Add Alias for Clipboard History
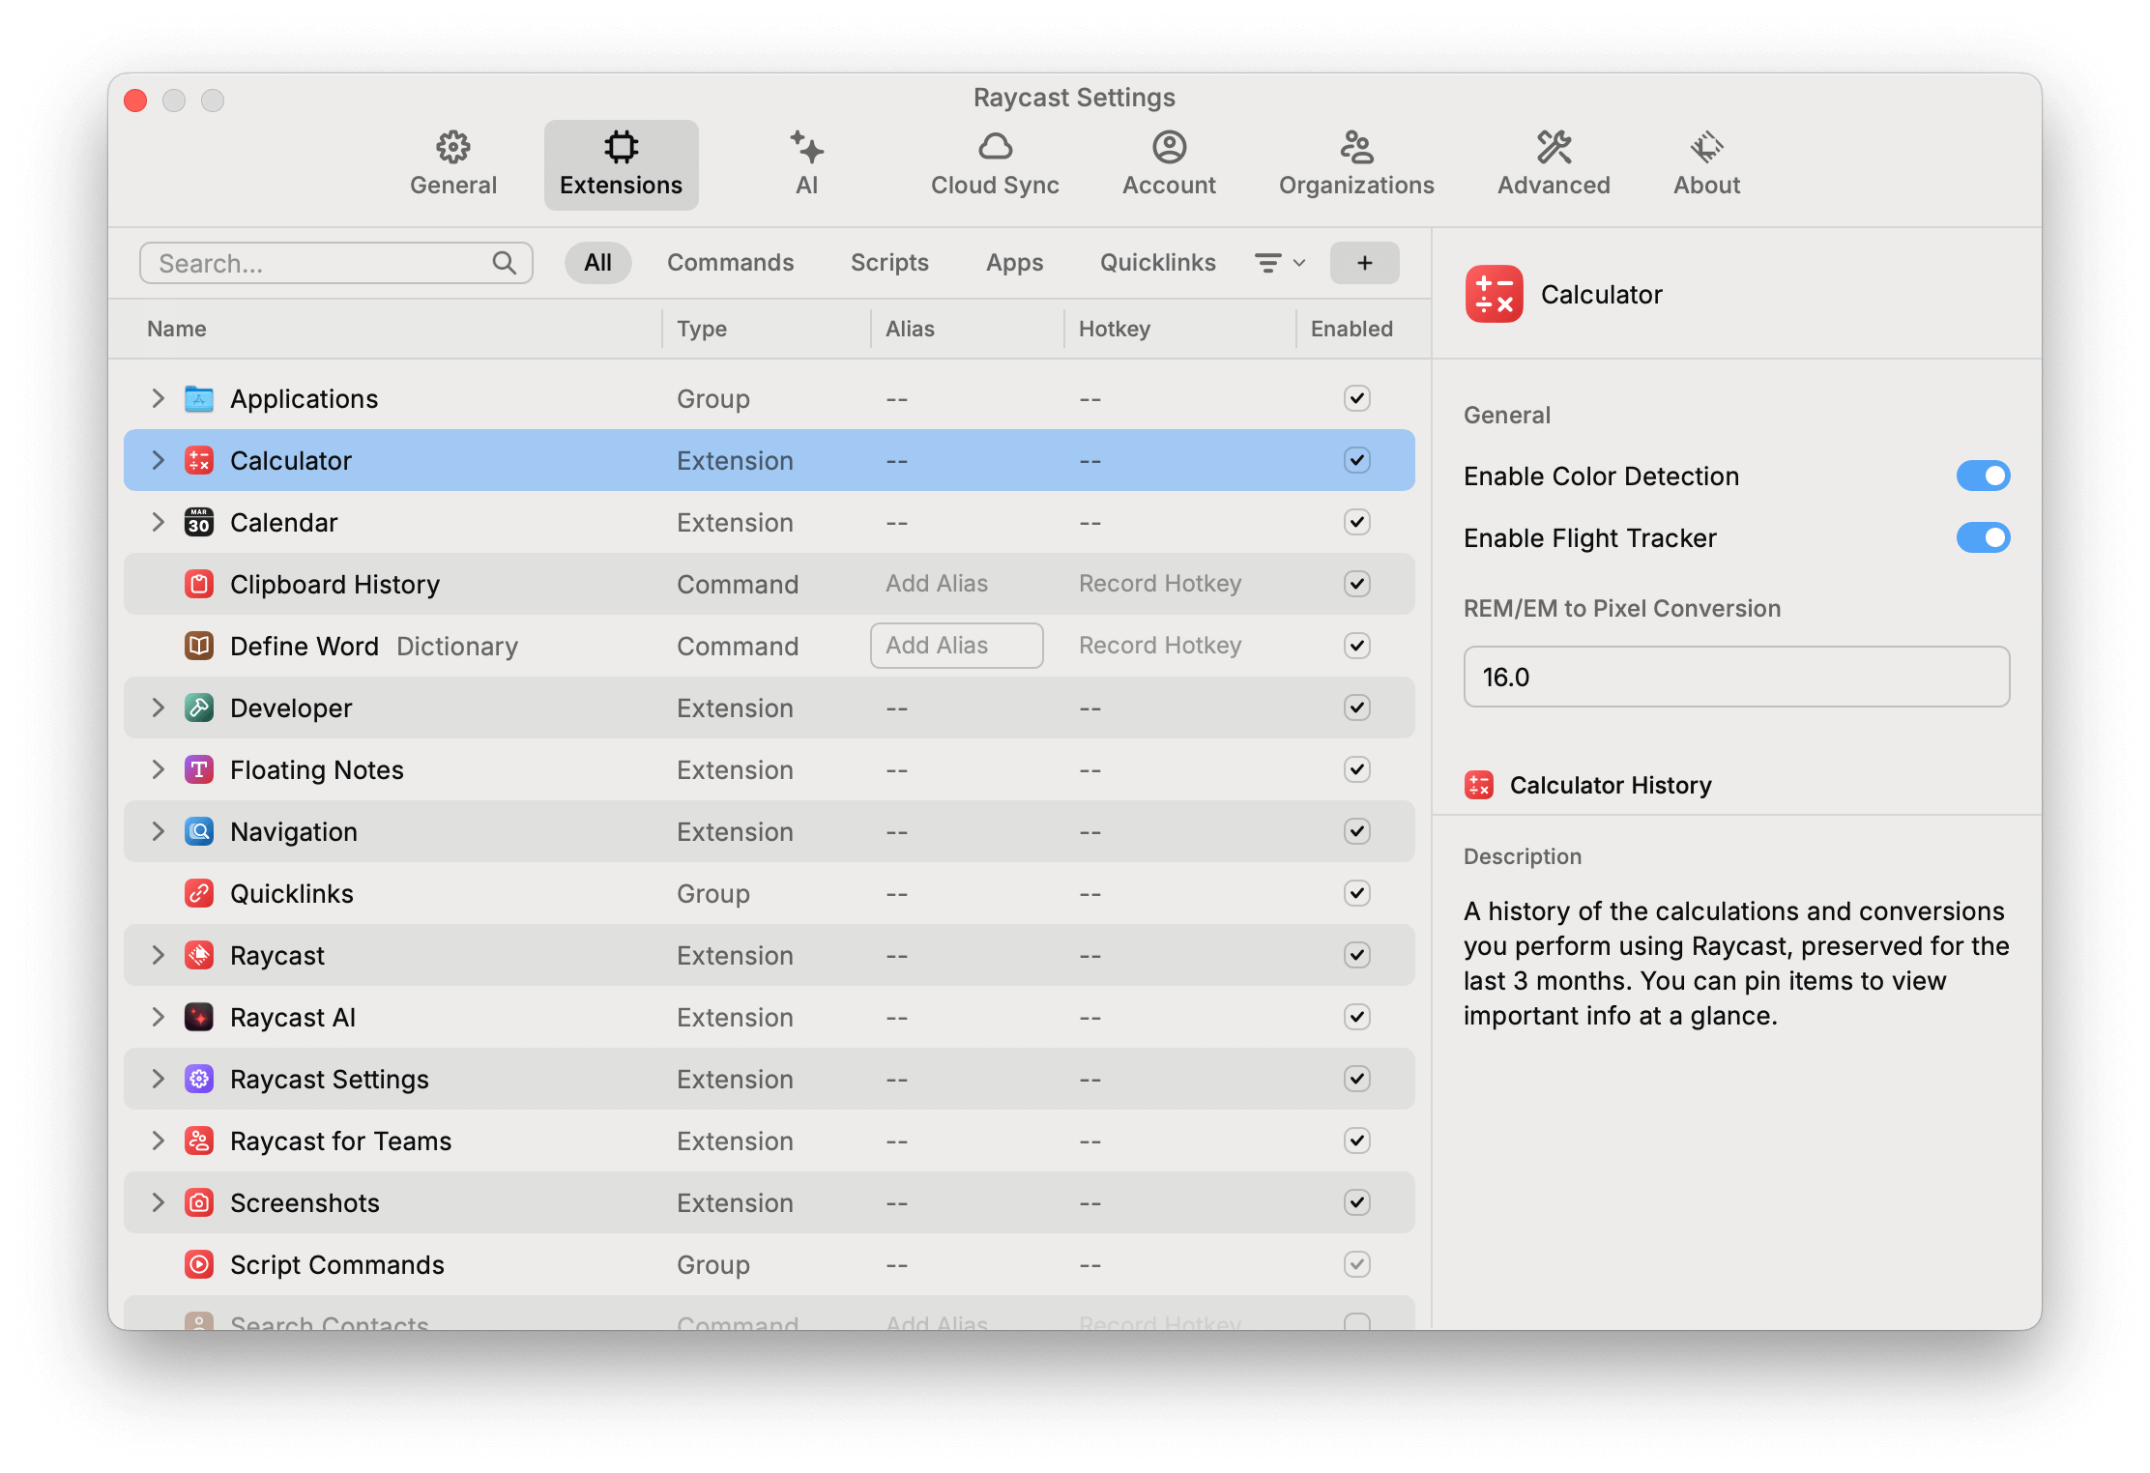This screenshot has width=2150, height=1473. click(x=937, y=584)
